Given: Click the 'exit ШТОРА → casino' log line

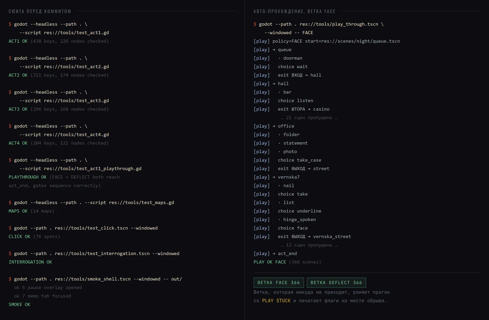Looking at the screenshot, I should pos(292,109).
